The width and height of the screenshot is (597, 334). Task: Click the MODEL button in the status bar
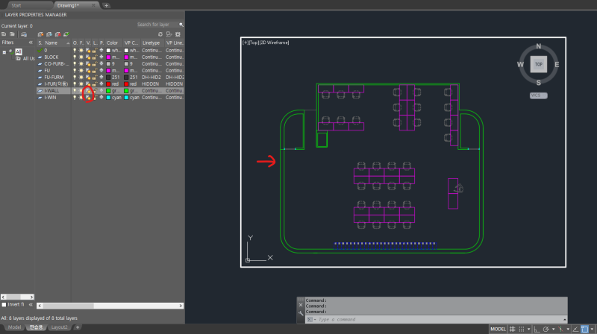(497, 329)
